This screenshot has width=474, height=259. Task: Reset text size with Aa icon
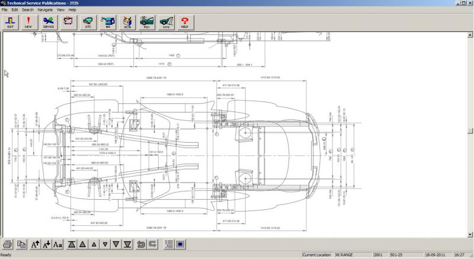click(x=57, y=244)
